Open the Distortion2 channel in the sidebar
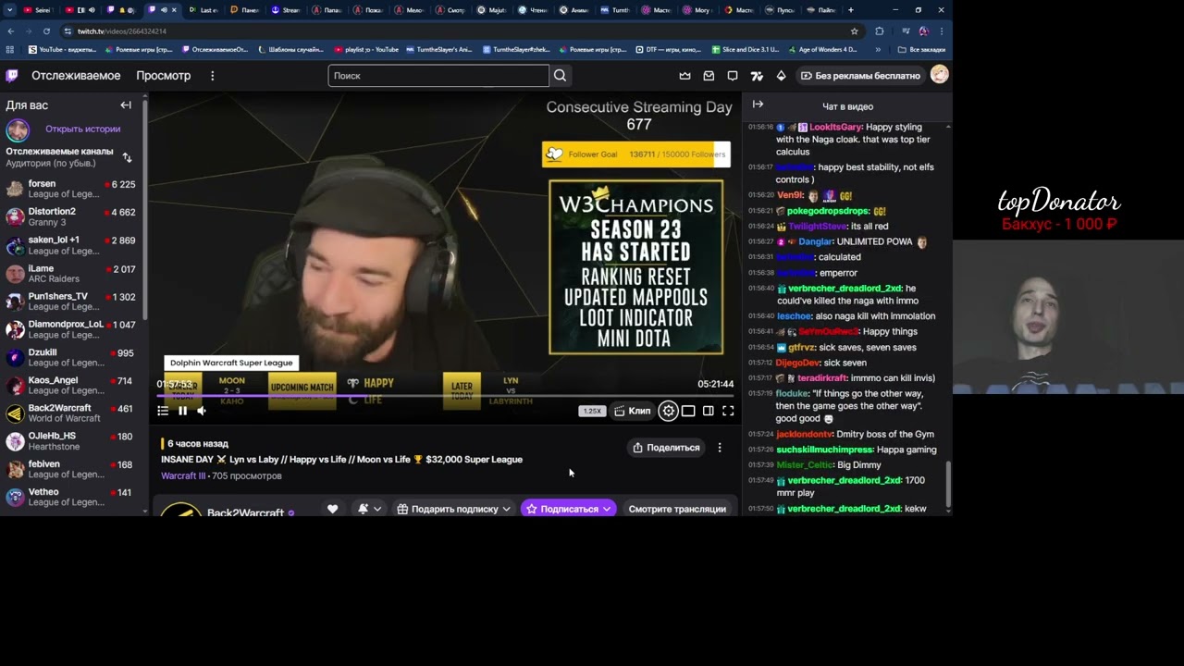This screenshot has height=666, width=1184. (x=71, y=216)
